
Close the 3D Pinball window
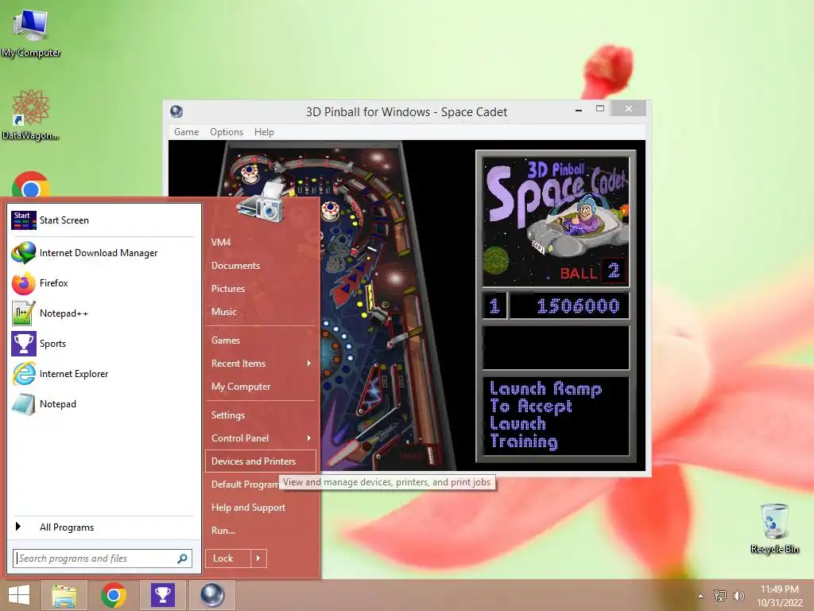point(629,108)
